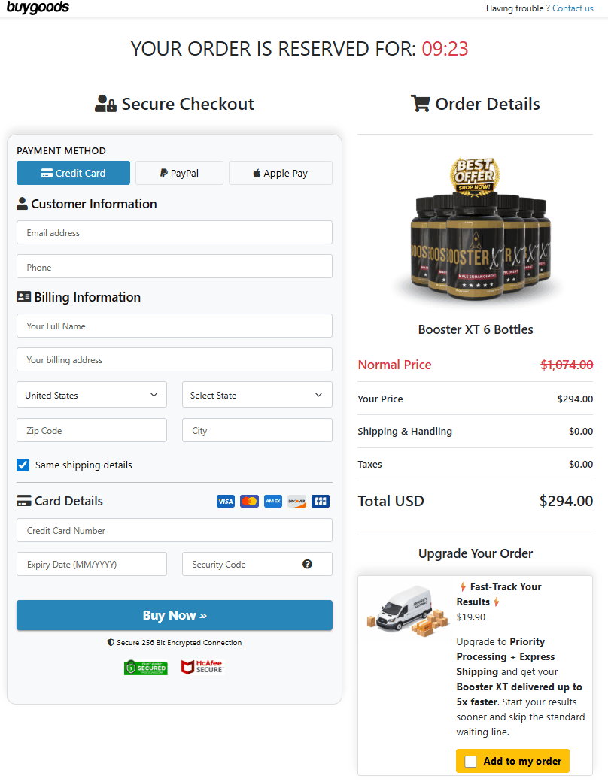Viewport: 608px width, 782px height.
Task: Click the Mastercard logo icon
Action: click(249, 501)
